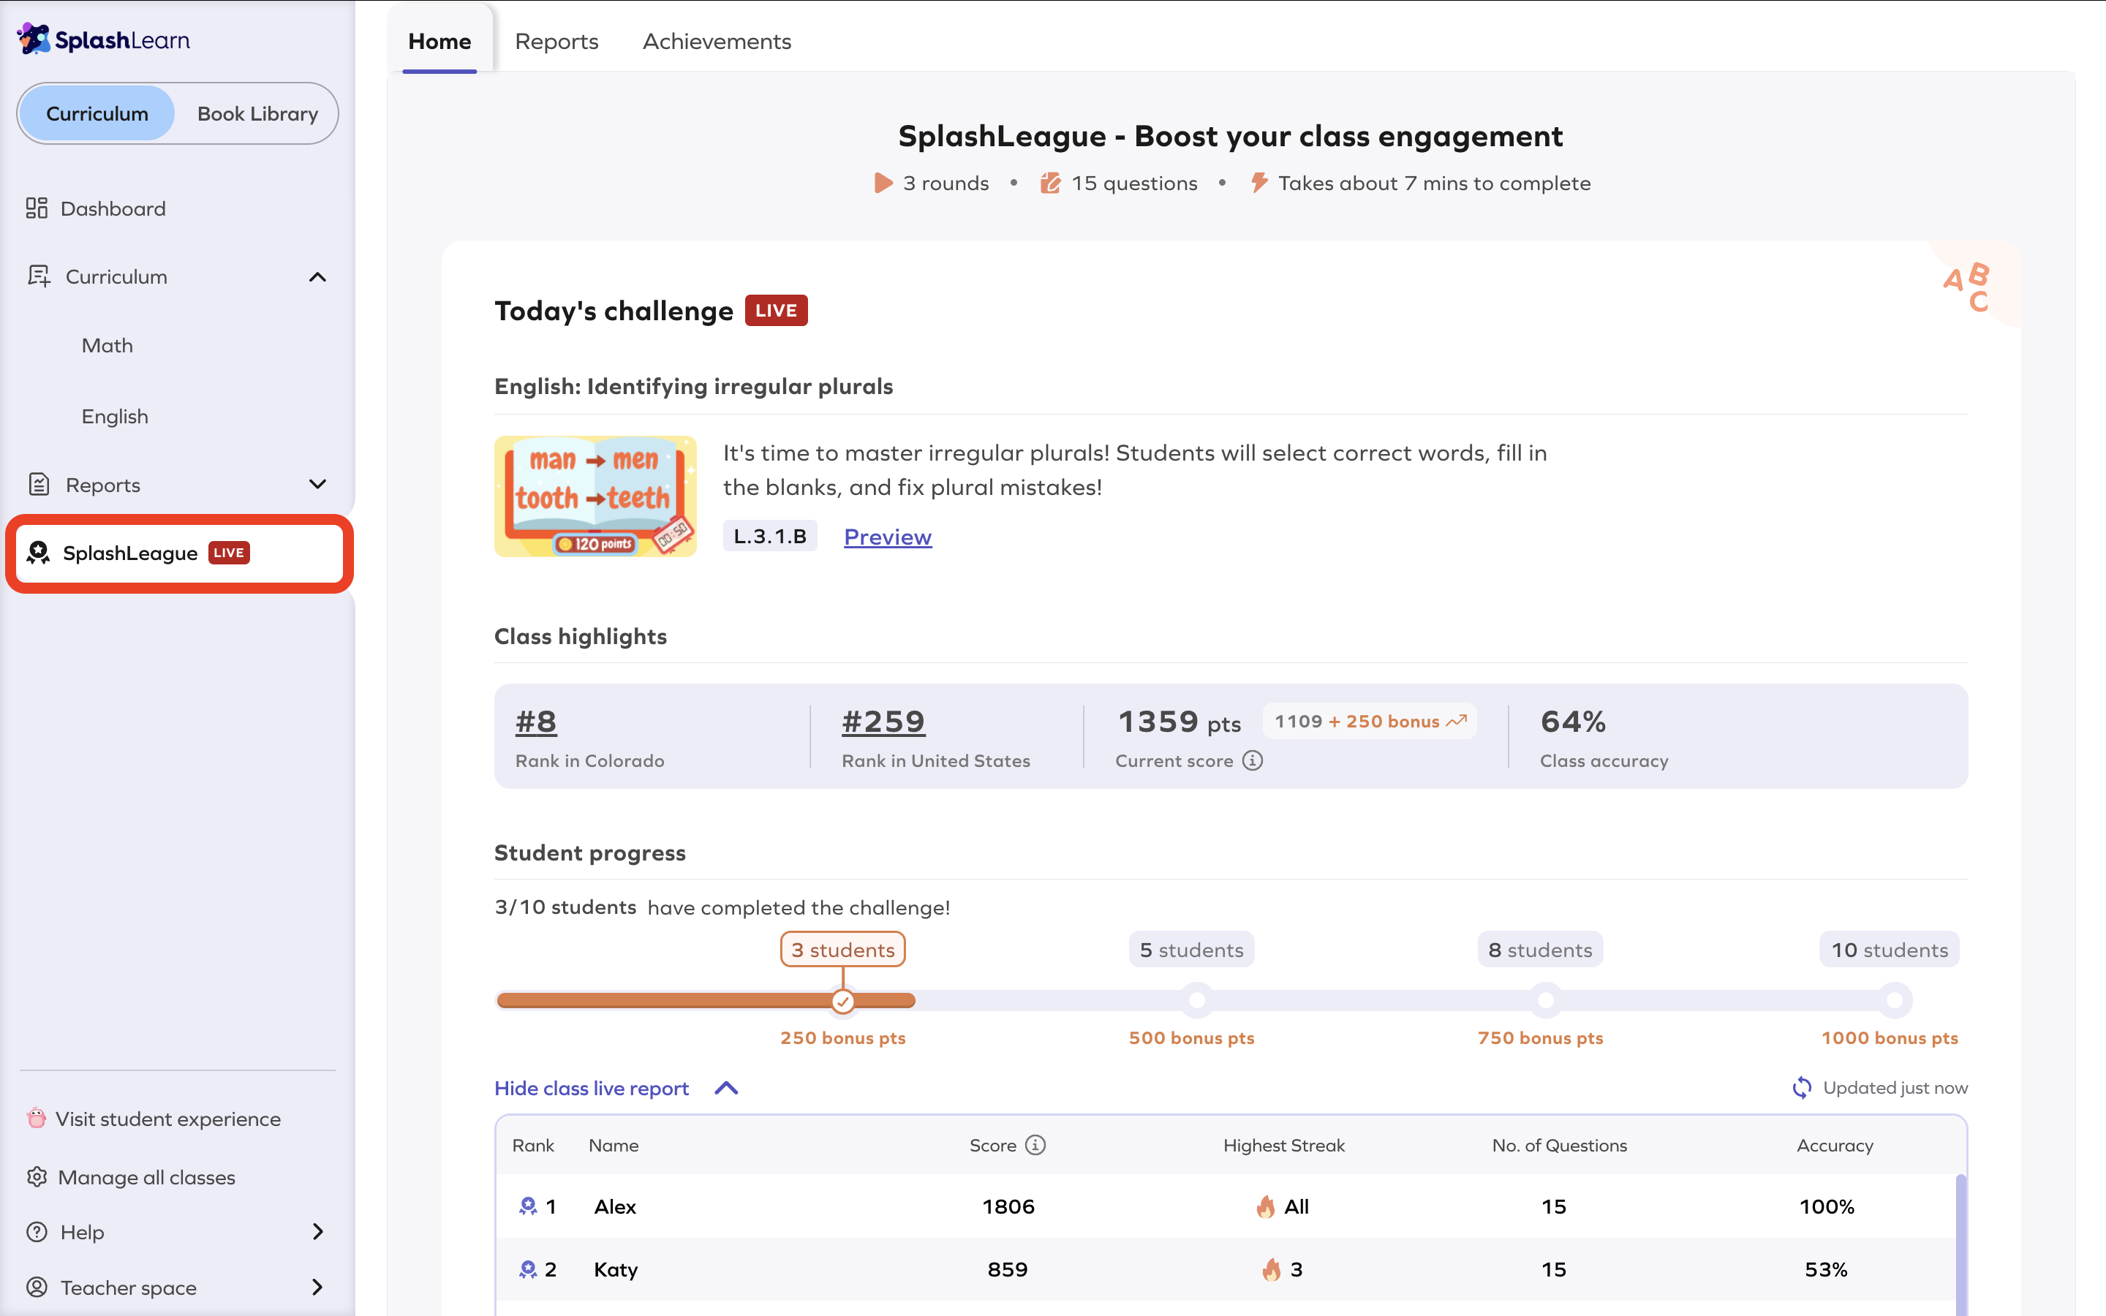Click the refresh icon near Updated just now
Viewport: 2106px width, 1316px height.
point(1801,1087)
